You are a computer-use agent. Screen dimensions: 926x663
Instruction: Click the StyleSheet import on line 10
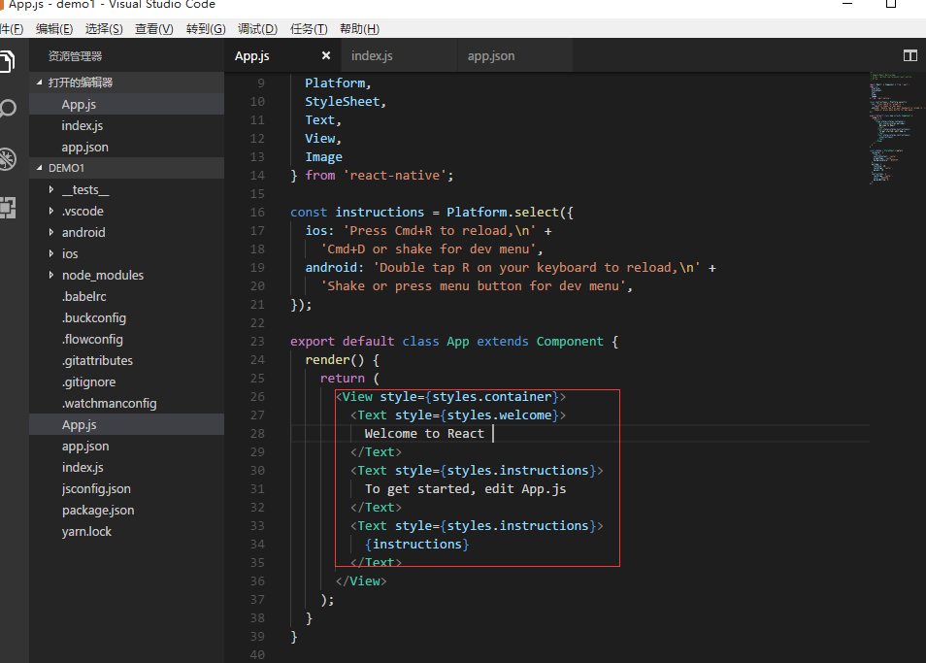coord(342,102)
